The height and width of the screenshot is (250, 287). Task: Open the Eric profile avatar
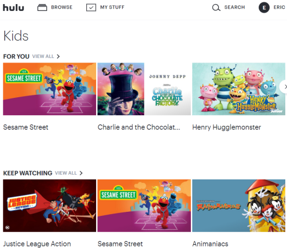coord(264,8)
